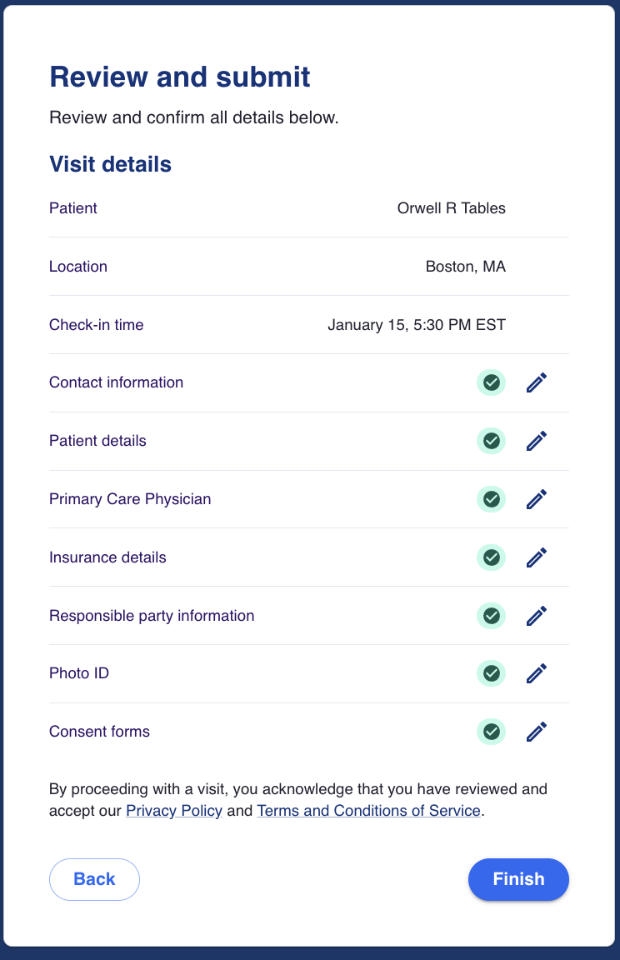
Task: Click pencil icon for Patient details
Action: tap(537, 441)
